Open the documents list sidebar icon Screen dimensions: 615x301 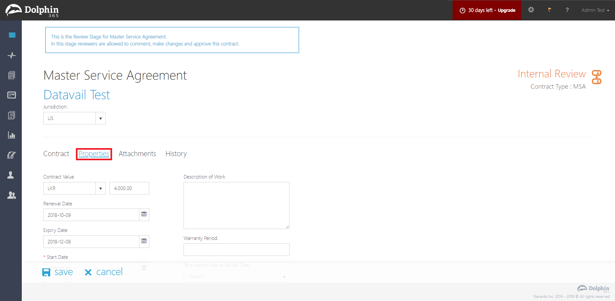(x=12, y=75)
